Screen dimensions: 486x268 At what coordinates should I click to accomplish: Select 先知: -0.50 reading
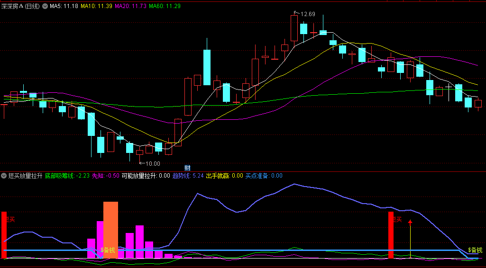point(106,176)
